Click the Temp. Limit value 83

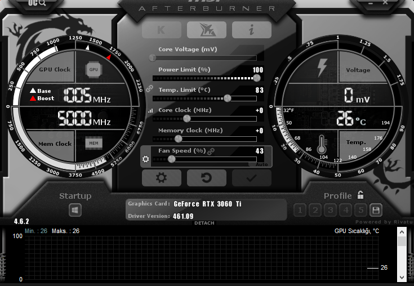click(259, 90)
